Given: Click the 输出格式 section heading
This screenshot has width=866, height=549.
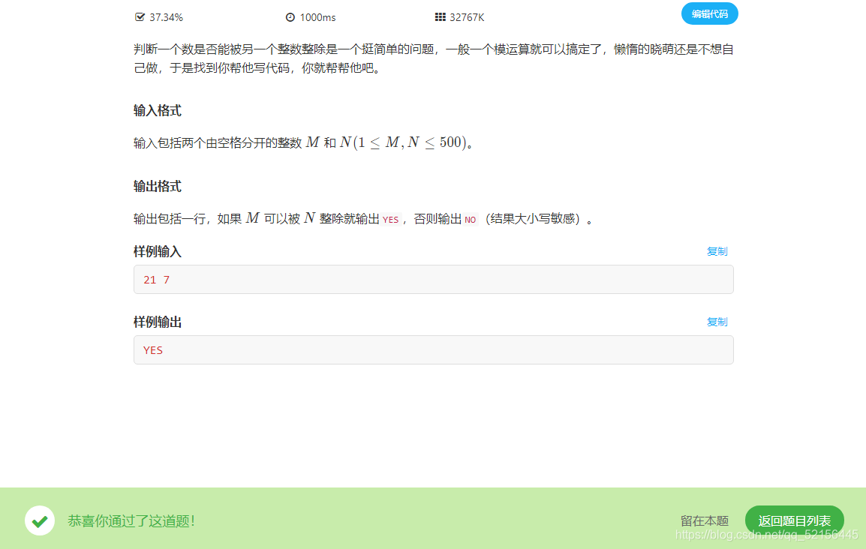Looking at the screenshot, I should (156, 186).
